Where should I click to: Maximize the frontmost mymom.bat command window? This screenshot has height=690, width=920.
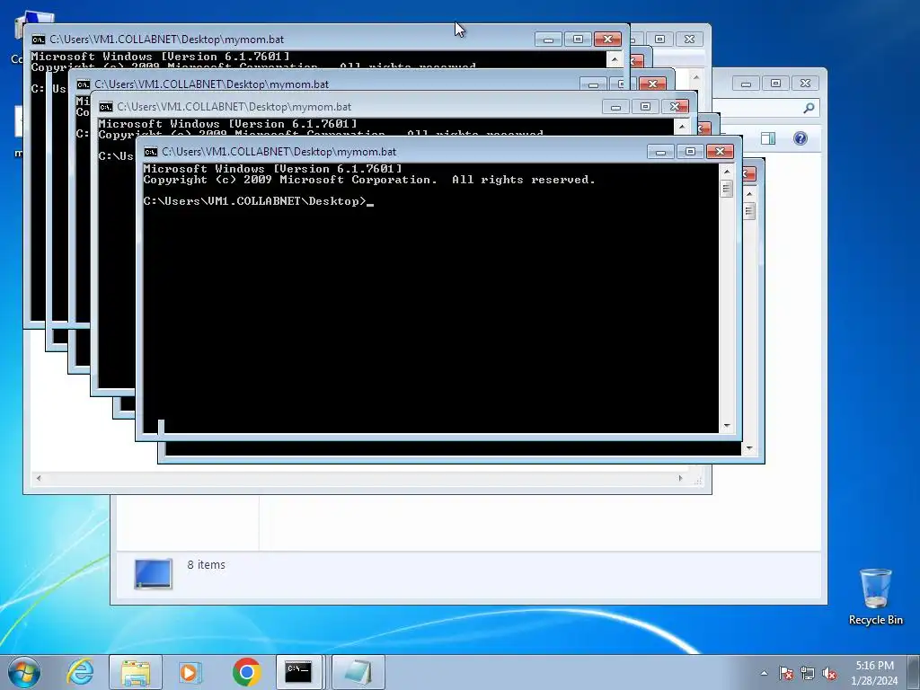pos(691,152)
